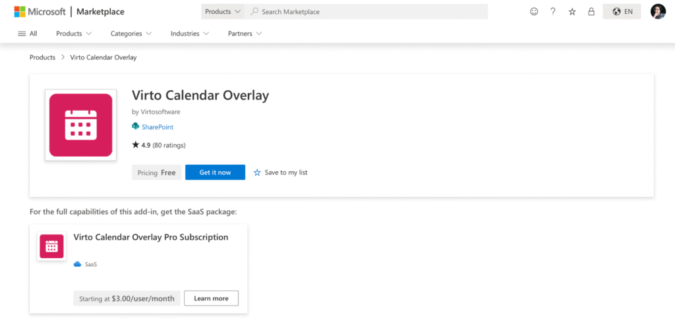The height and width of the screenshot is (324, 675).
Task: Open the SharePoint product link
Action: click(158, 127)
